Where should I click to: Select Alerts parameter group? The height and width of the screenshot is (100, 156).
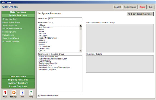[59, 29]
